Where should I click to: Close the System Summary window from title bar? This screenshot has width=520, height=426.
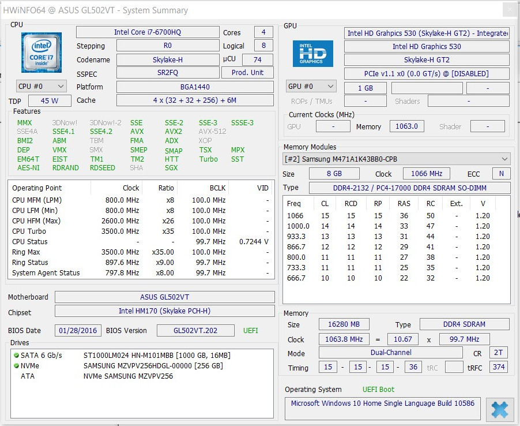click(x=510, y=10)
